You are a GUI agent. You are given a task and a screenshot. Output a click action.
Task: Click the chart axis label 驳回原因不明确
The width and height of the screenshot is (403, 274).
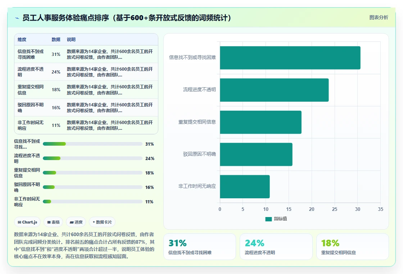click(x=199, y=154)
